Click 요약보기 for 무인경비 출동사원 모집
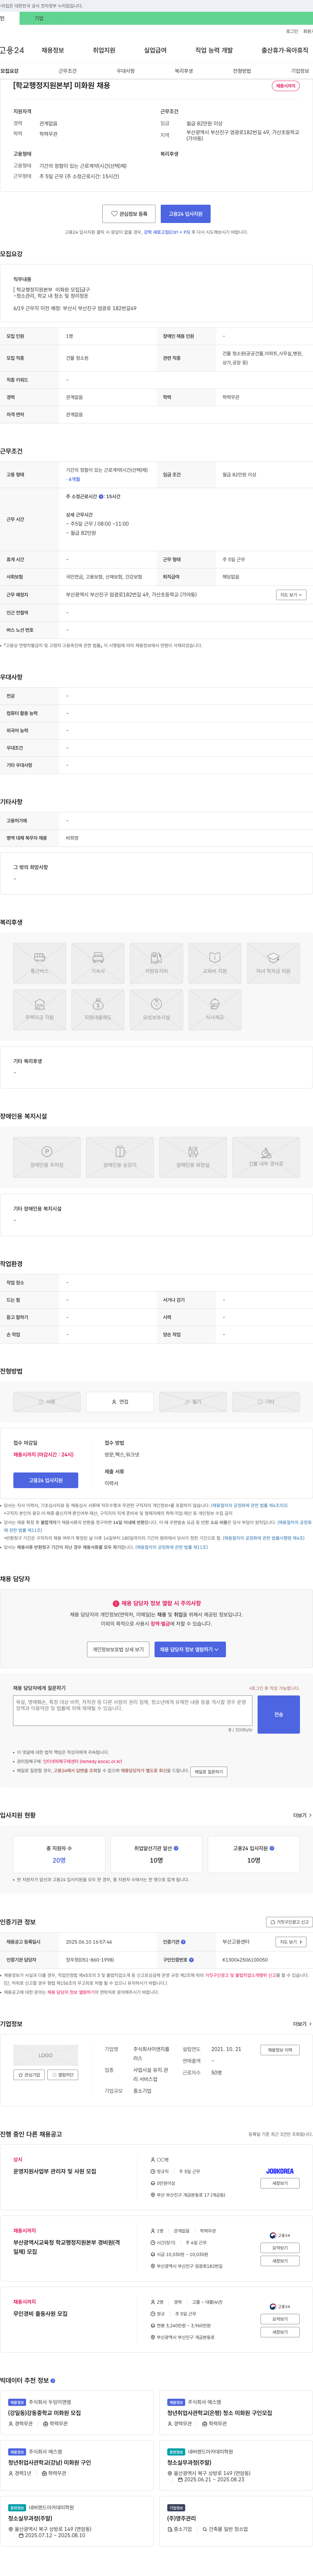The width and height of the screenshot is (313, 2576). pos(280,2319)
